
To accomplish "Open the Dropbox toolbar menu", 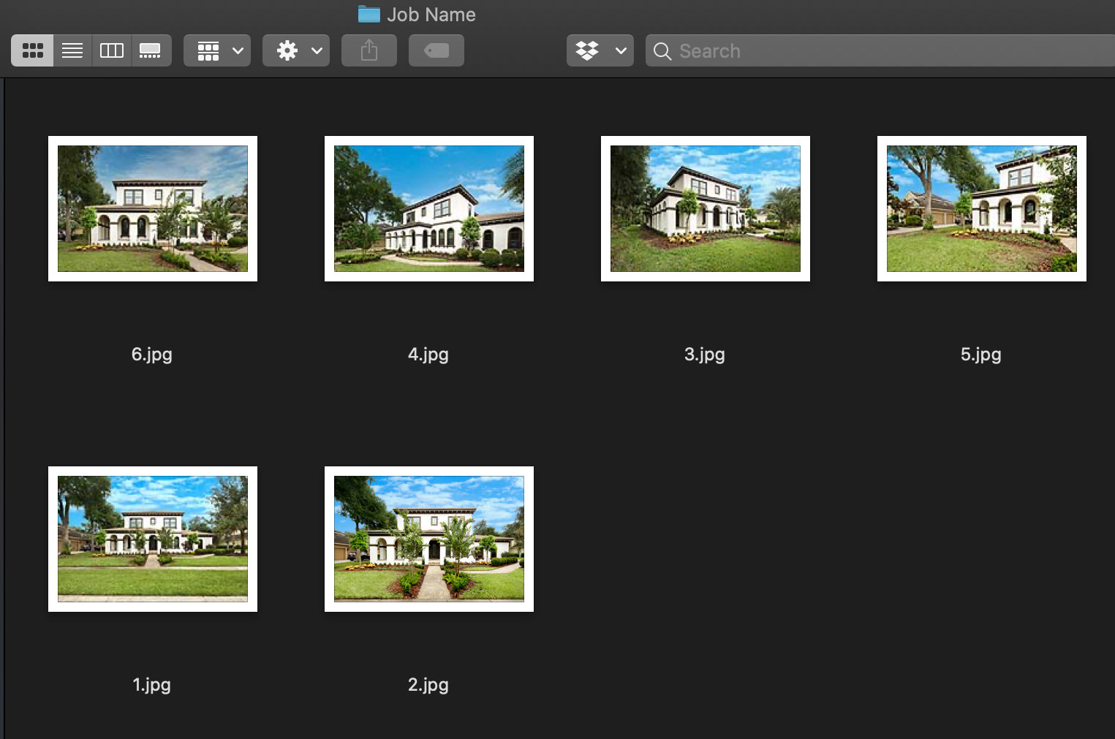I will pyautogui.click(x=600, y=50).
